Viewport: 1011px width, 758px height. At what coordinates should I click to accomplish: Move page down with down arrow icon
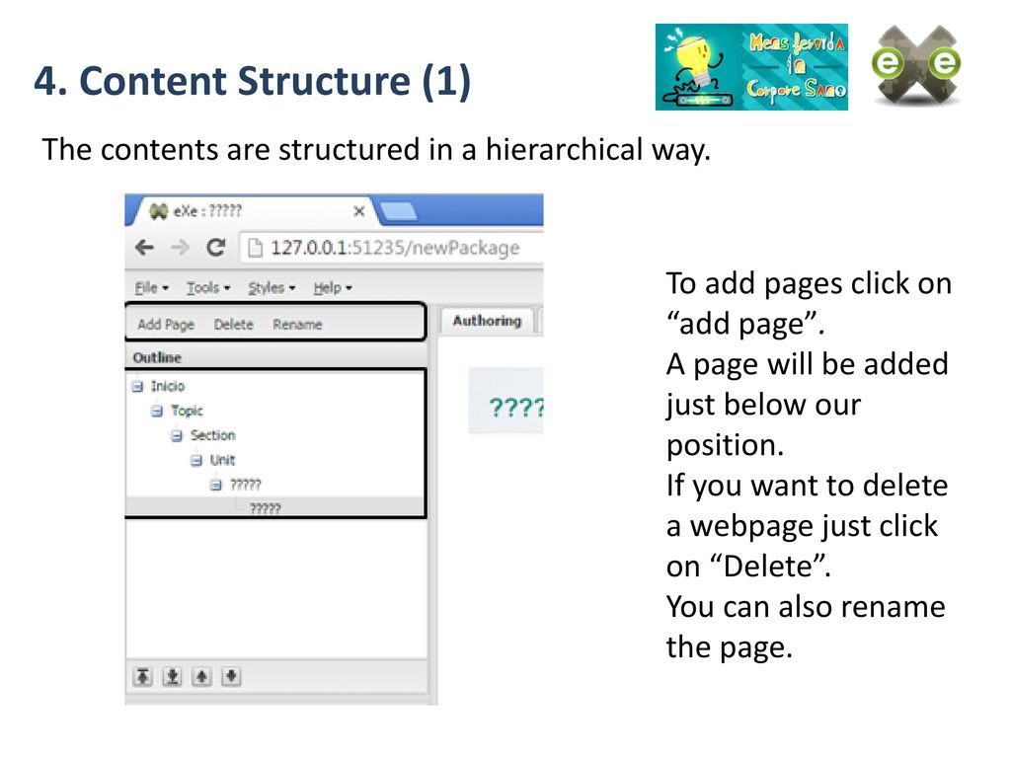point(231,676)
